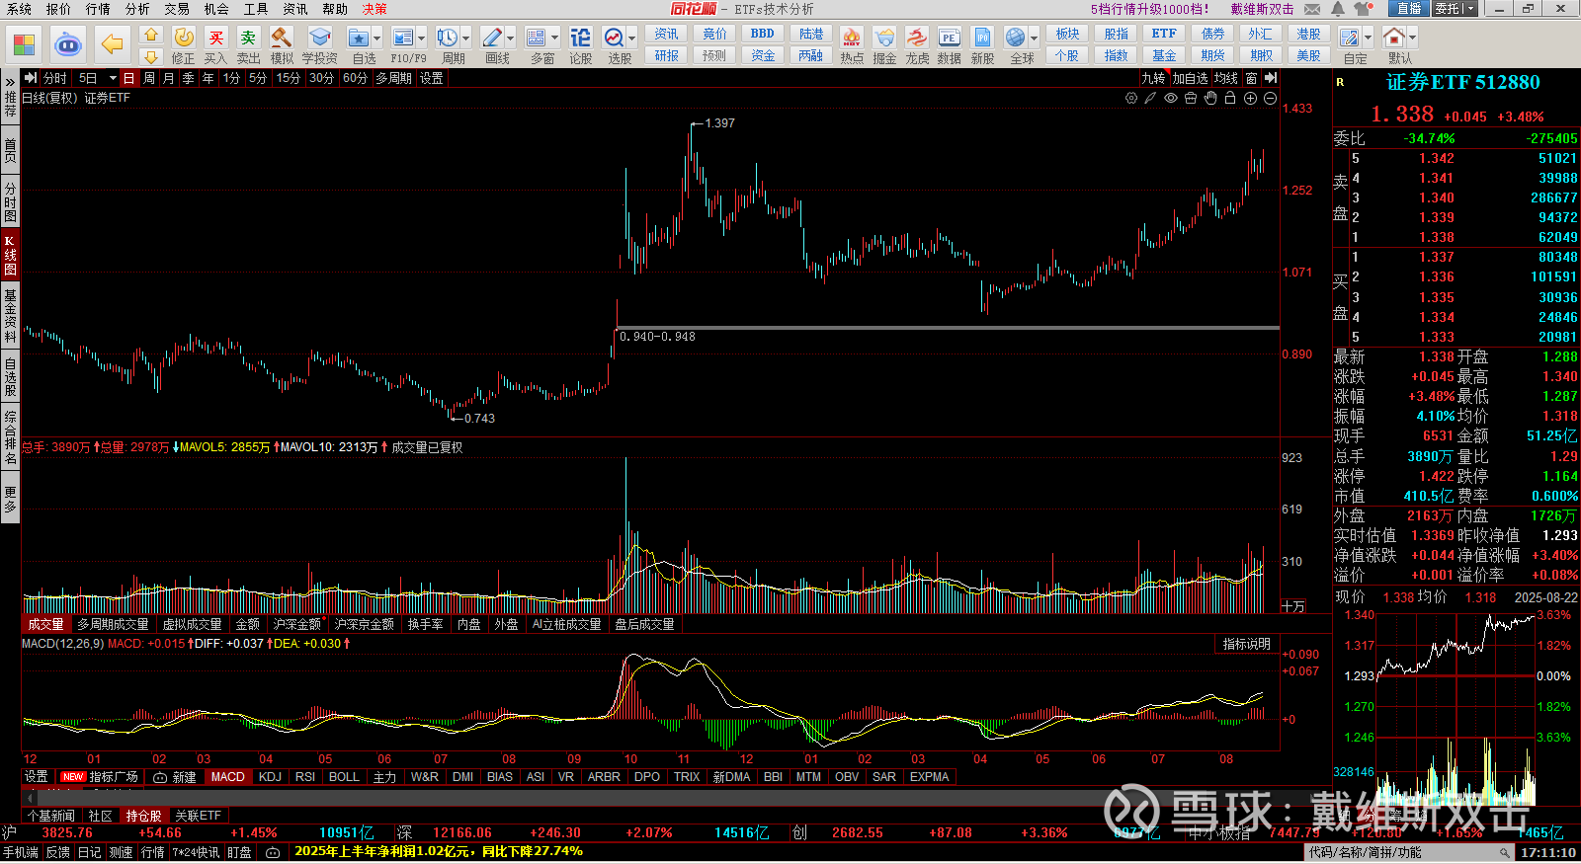The height and width of the screenshot is (864, 1581).
Task: Click the 选股 stock screener icon
Action: pyautogui.click(x=614, y=38)
